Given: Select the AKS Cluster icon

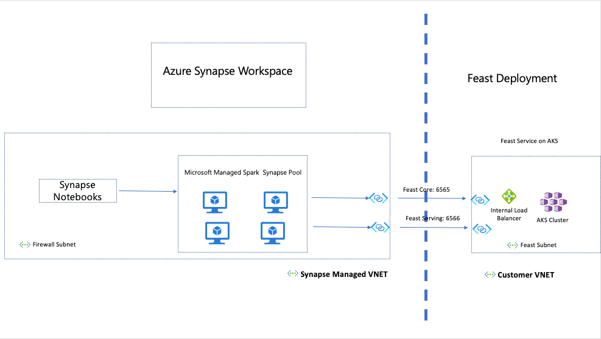Looking at the screenshot, I should (x=553, y=202).
